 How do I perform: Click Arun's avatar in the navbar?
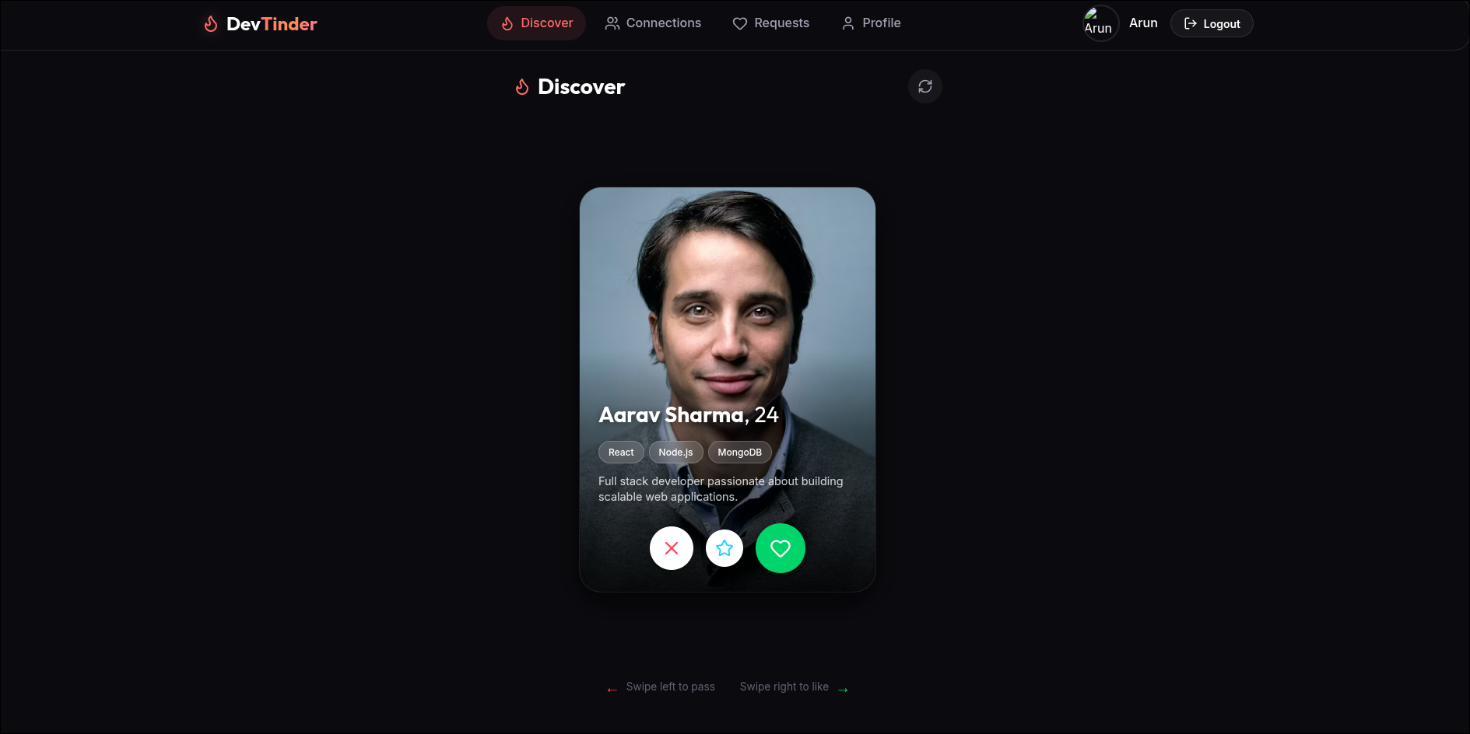click(x=1100, y=23)
